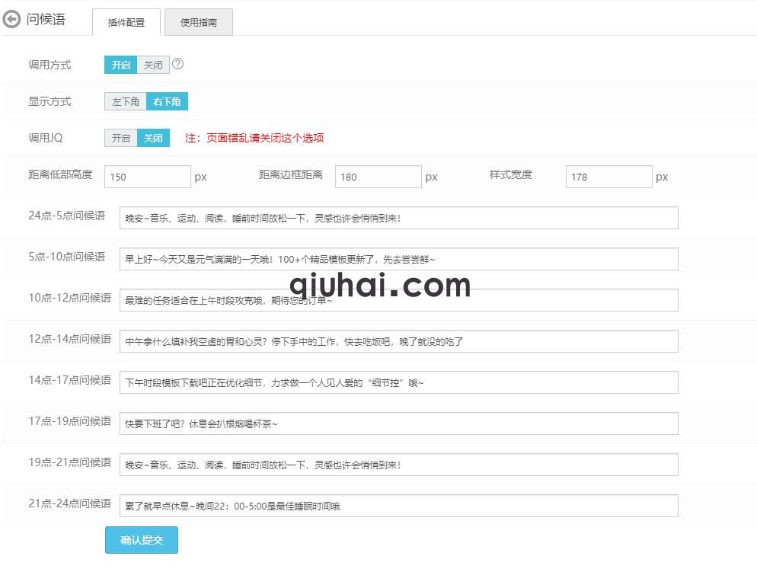This screenshot has height=572, width=757.
Task: Select the 距离低部高度 input showing 150
Action: [148, 176]
